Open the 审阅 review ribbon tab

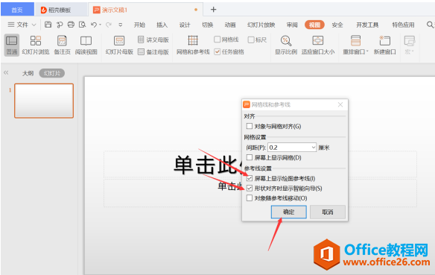(x=292, y=25)
